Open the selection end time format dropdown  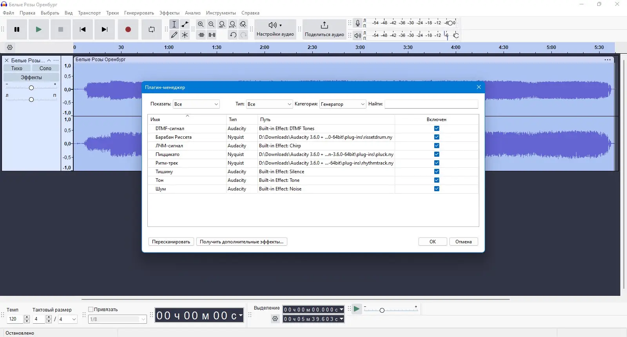tap(342, 319)
